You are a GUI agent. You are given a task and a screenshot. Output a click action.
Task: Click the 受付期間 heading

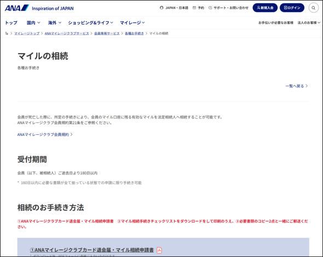[32, 159]
